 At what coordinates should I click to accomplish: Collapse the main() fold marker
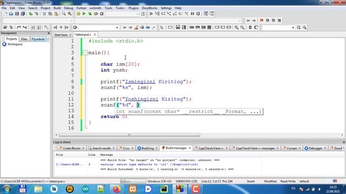click(85, 53)
